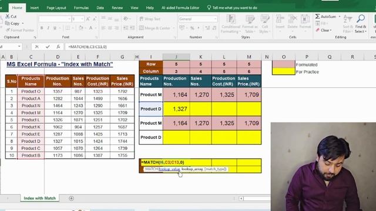Viewport: 376px width, 211px height.
Task: Open Find & Select magnifier
Action: (x=361, y=19)
